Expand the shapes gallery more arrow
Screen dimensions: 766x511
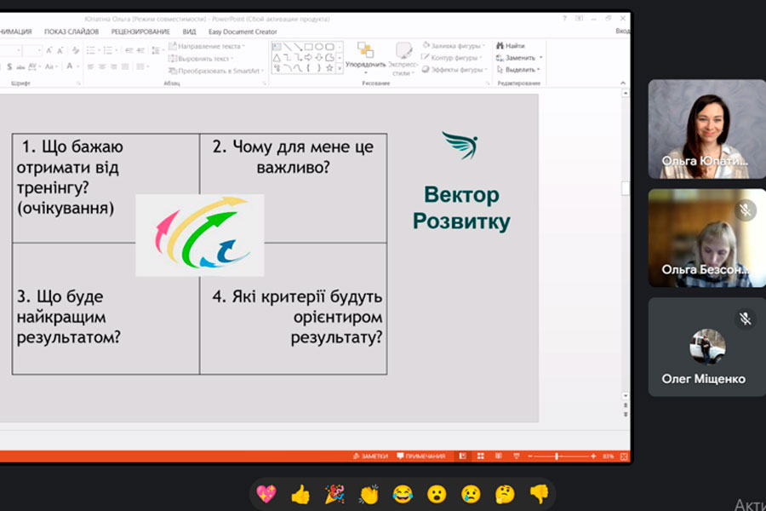340,69
